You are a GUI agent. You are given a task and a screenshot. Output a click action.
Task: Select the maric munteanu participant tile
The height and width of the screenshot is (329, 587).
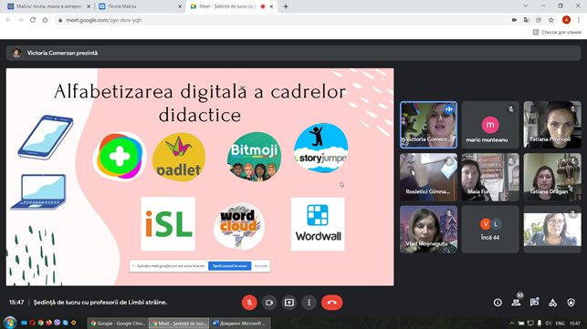coord(490,125)
